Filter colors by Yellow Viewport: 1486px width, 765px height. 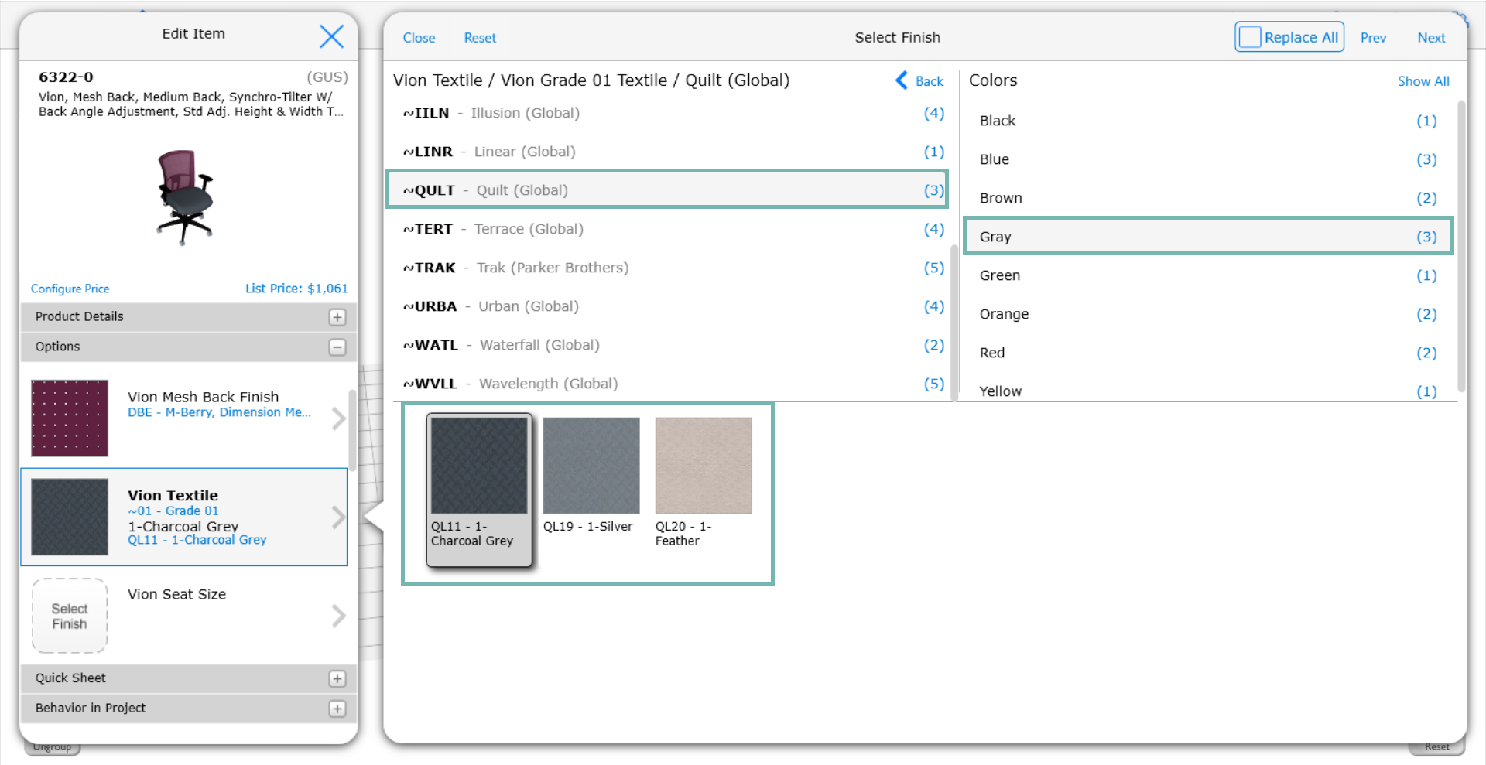(1208, 391)
